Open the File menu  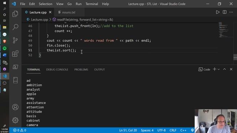[x=23, y=4]
